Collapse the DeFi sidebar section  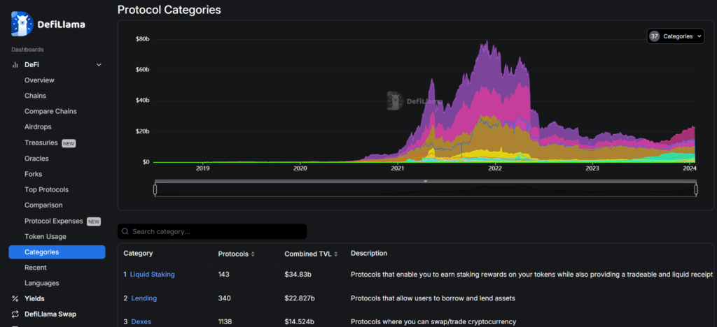point(99,65)
